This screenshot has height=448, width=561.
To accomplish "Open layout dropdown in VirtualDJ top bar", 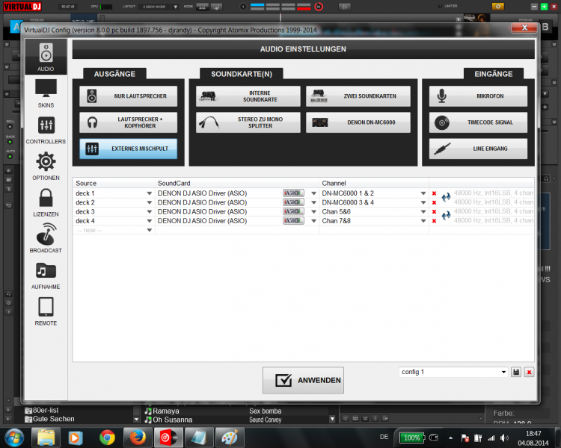I will (175, 7).
